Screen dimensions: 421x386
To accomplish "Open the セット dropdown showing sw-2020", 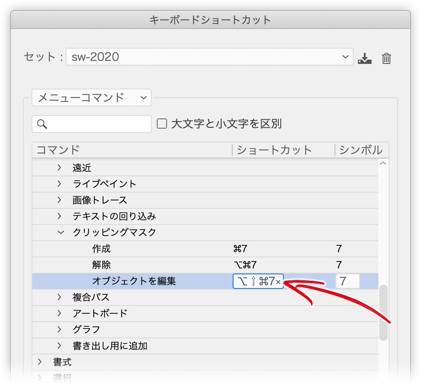I will click(209, 57).
